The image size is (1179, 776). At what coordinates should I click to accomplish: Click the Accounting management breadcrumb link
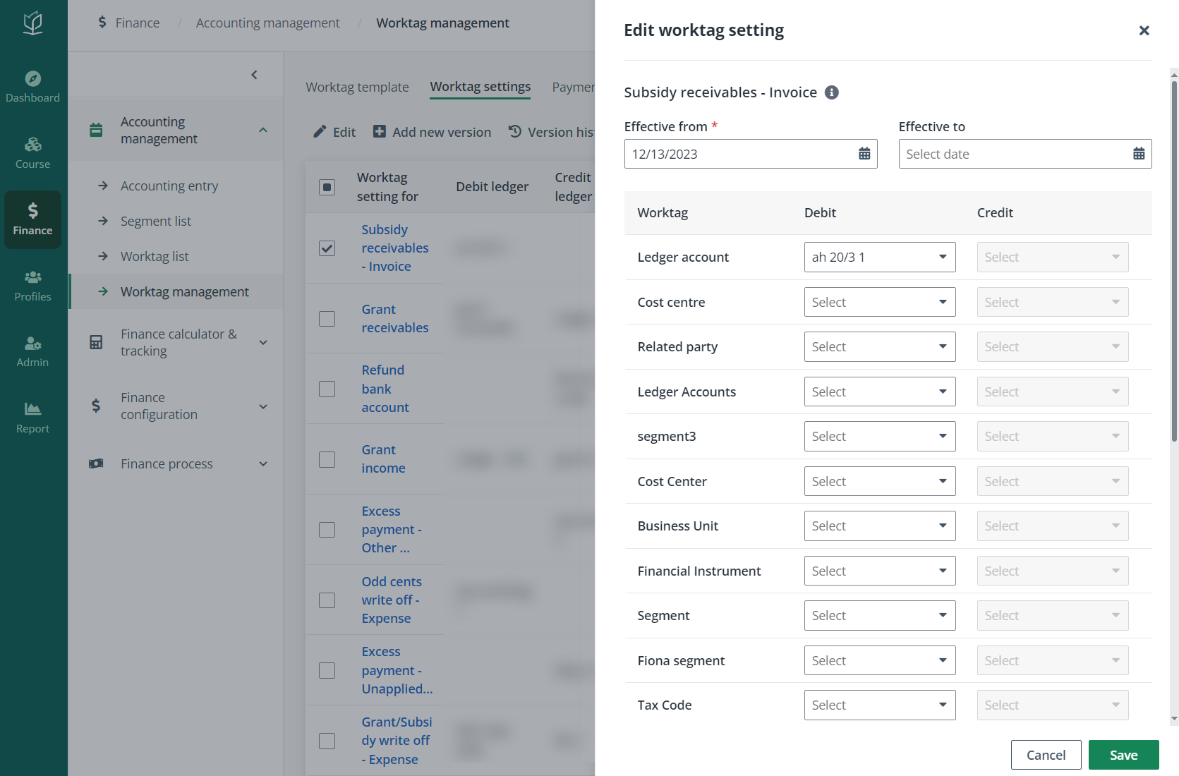267,23
